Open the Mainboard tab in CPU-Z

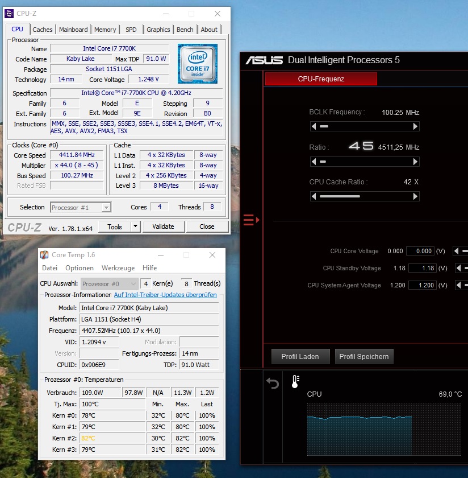[x=73, y=30]
